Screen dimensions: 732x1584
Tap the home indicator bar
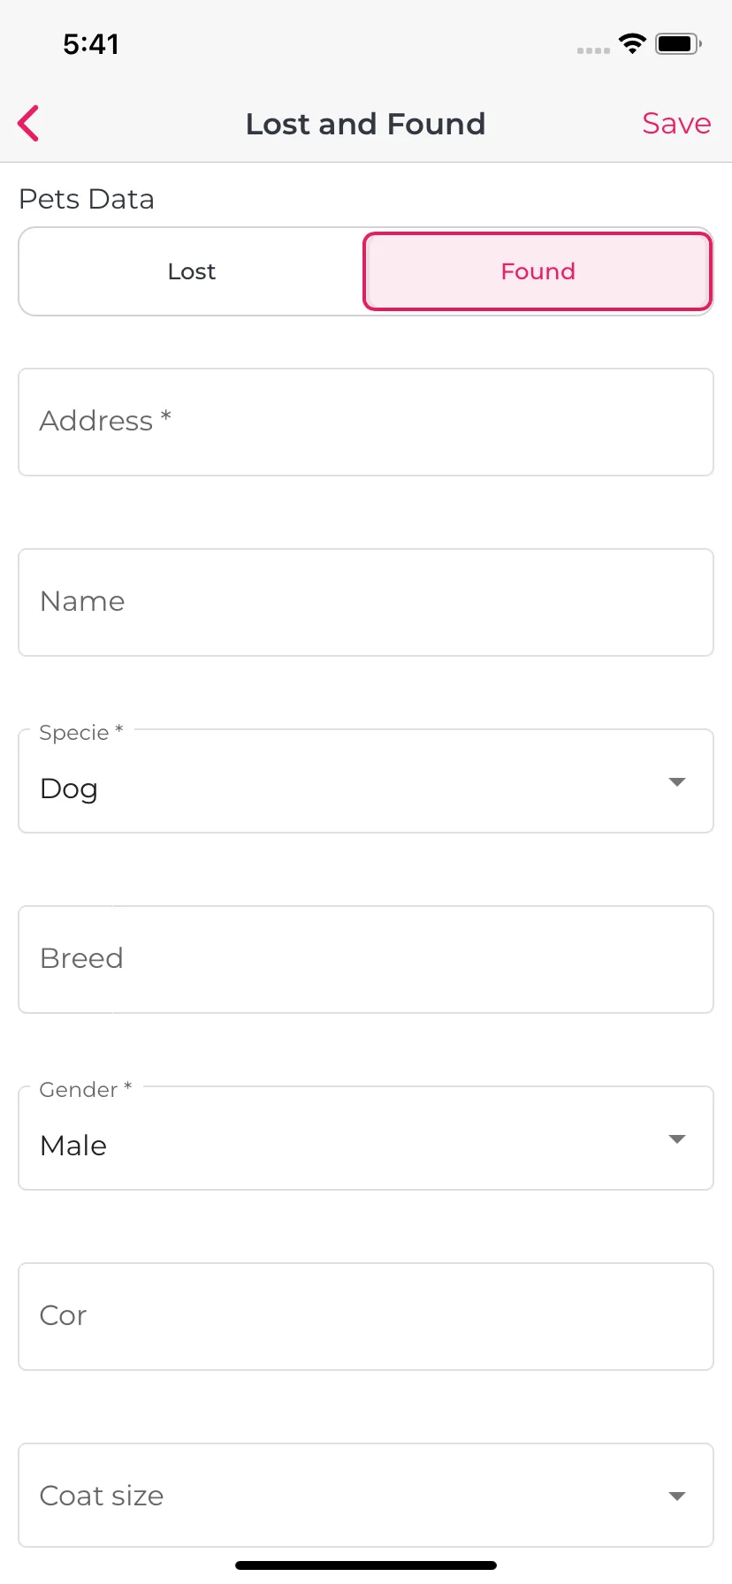pyautogui.click(x=366, y=1565)
